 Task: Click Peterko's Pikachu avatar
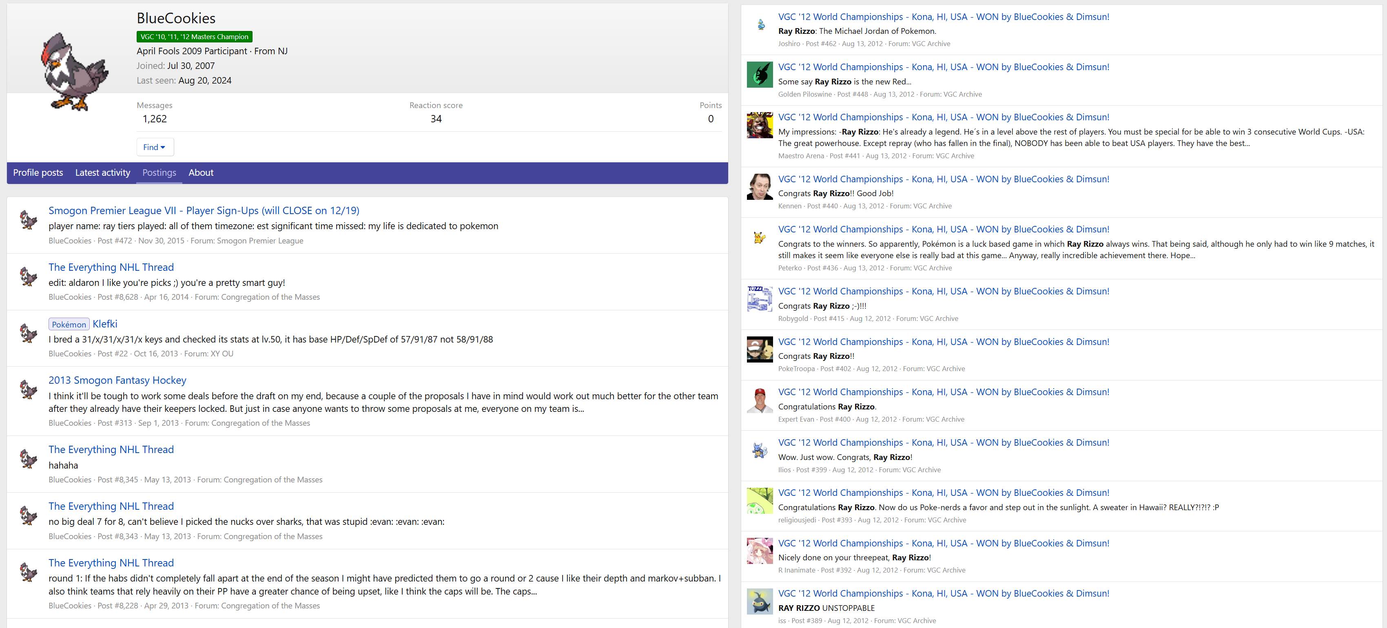point(760,237)
